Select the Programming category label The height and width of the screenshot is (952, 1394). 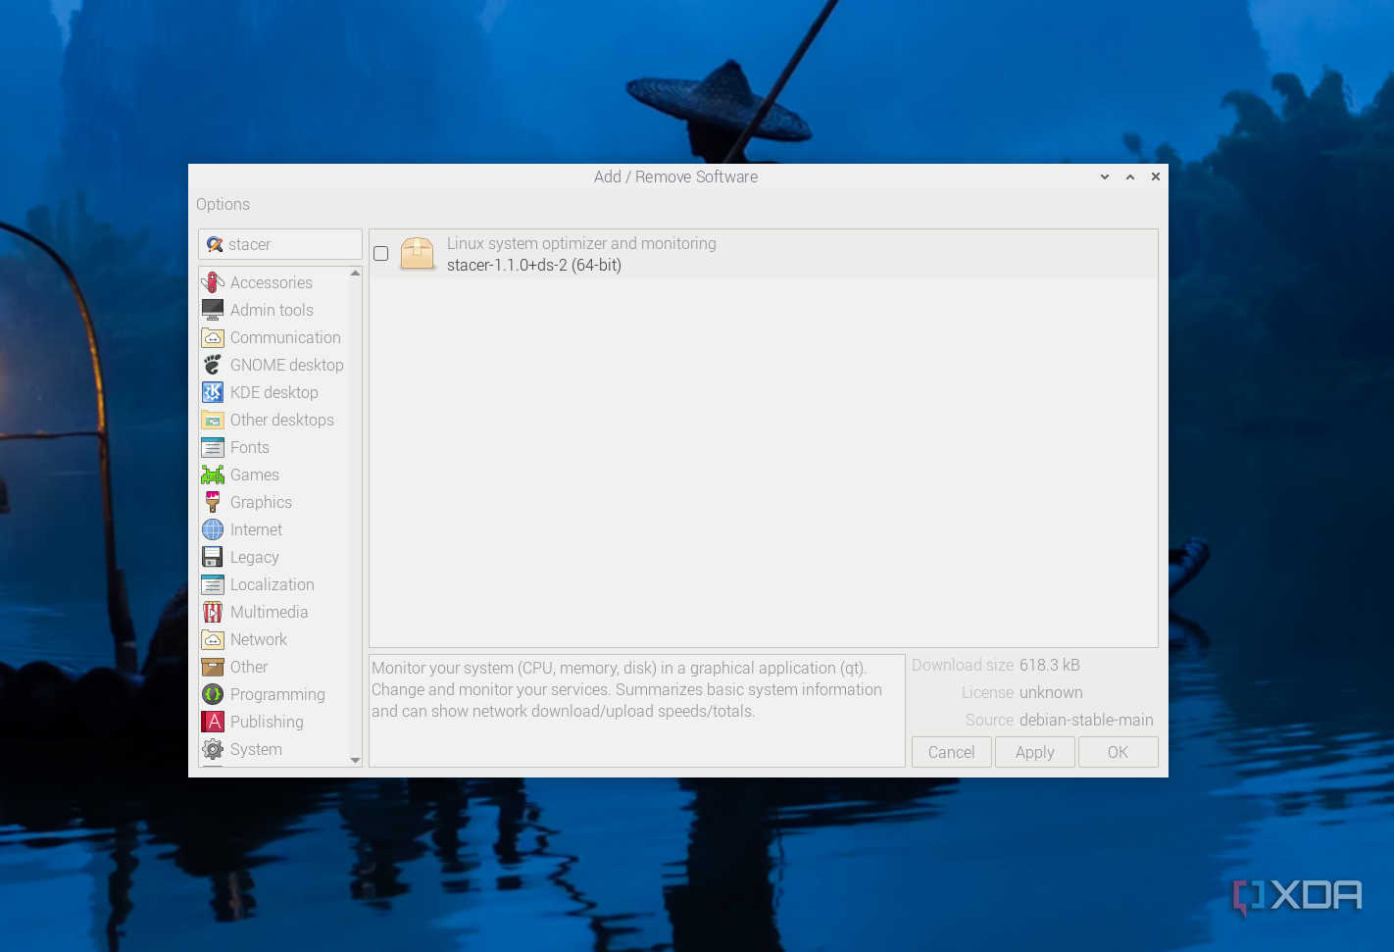pos(277,694)
